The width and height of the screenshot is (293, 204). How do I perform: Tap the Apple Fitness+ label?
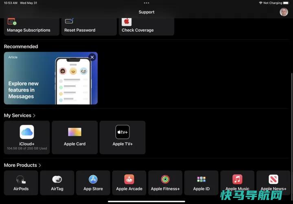[x=165, y=189]
